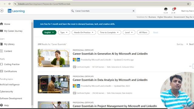Click the Coding Practice braces icon
This screenshot has width=194, height=109.
(x=2, y=64)
